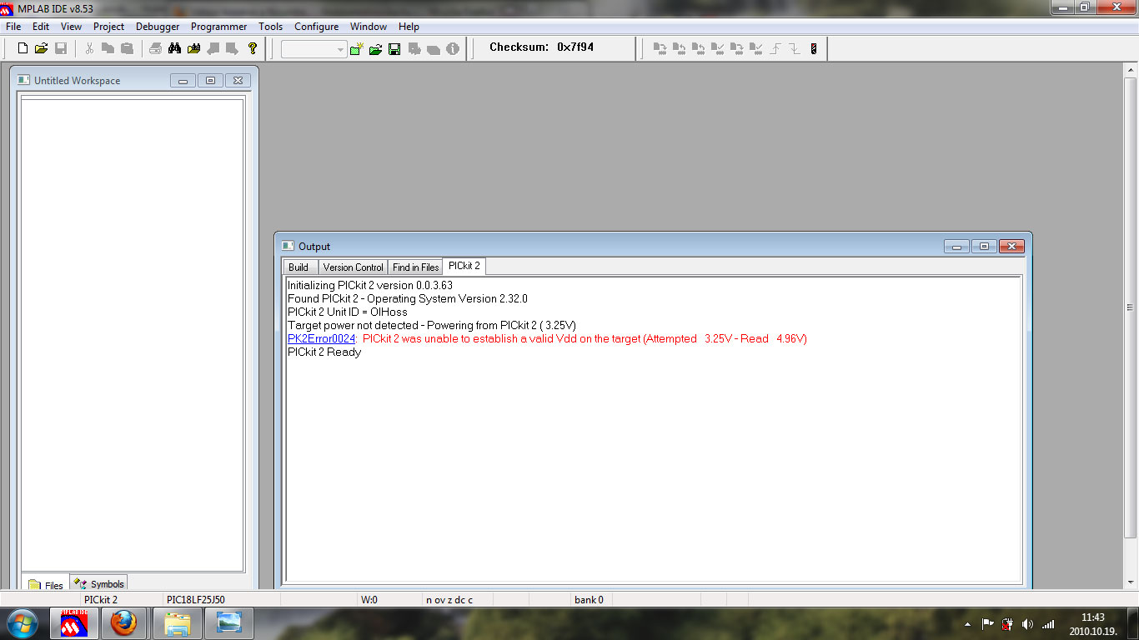
Task: Open the View menu
Action: click(71, 27)
